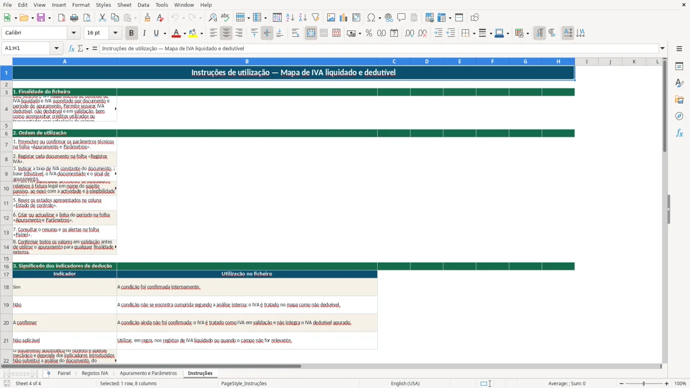Open the Function Wizard fx icon
Image resolution: width=690 pixels, height=388 pixels.
71,48
